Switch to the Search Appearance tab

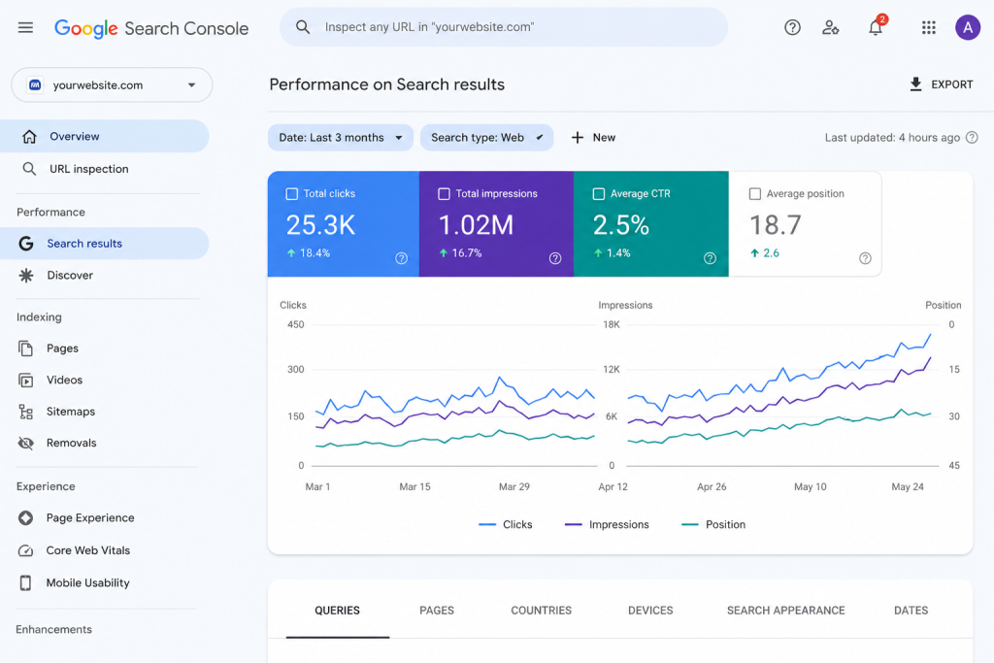pyautogui.click(x=786, y=611)
